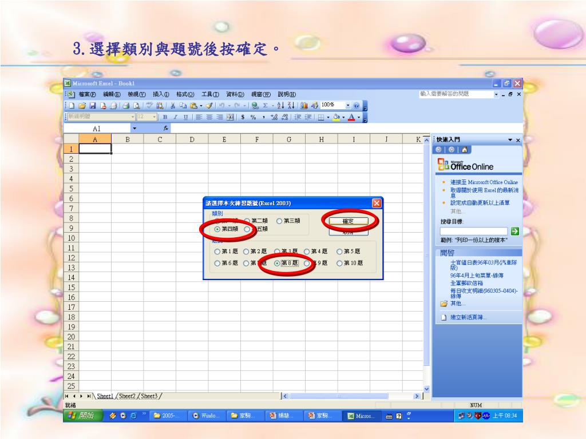Open the Paste options dropdown arrow
The height and width of the screenshot is (439, 586).
coord(201,106)
